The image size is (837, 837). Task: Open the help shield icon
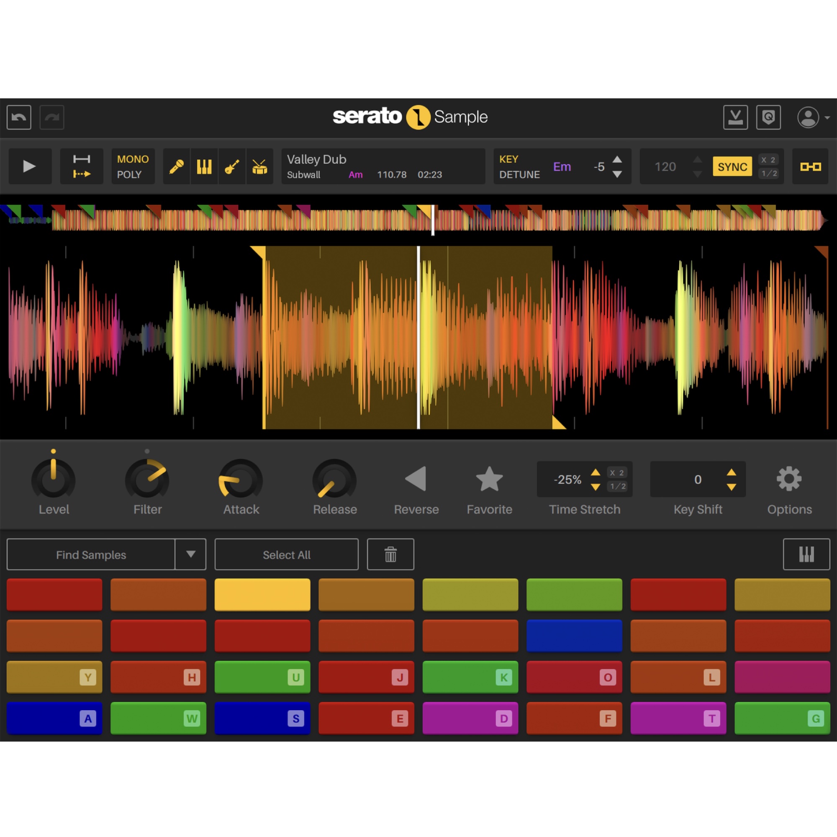tap(768, 117)
